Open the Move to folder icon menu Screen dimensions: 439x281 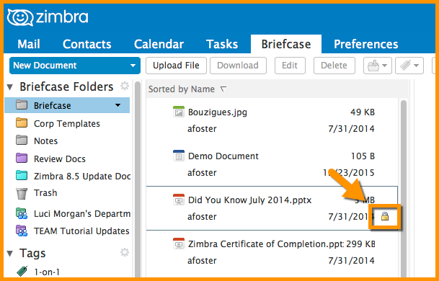pos(378,66)
